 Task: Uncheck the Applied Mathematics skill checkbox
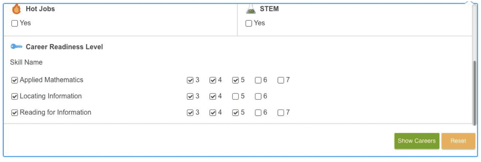[15, 80]
